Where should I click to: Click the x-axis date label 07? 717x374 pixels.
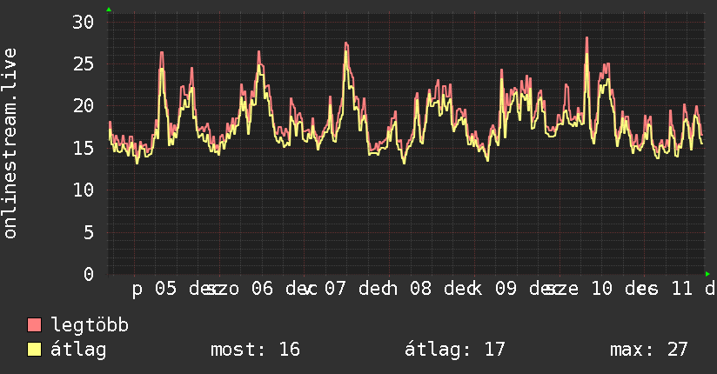[x=335, y=289]
